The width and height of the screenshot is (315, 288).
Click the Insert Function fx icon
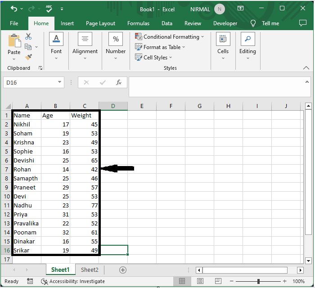(119, 82)
